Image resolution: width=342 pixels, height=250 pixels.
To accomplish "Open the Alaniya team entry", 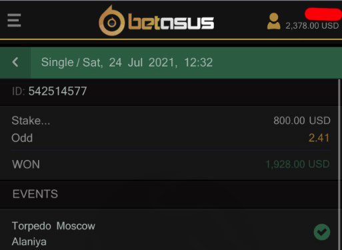I will [x=29, y=241].
